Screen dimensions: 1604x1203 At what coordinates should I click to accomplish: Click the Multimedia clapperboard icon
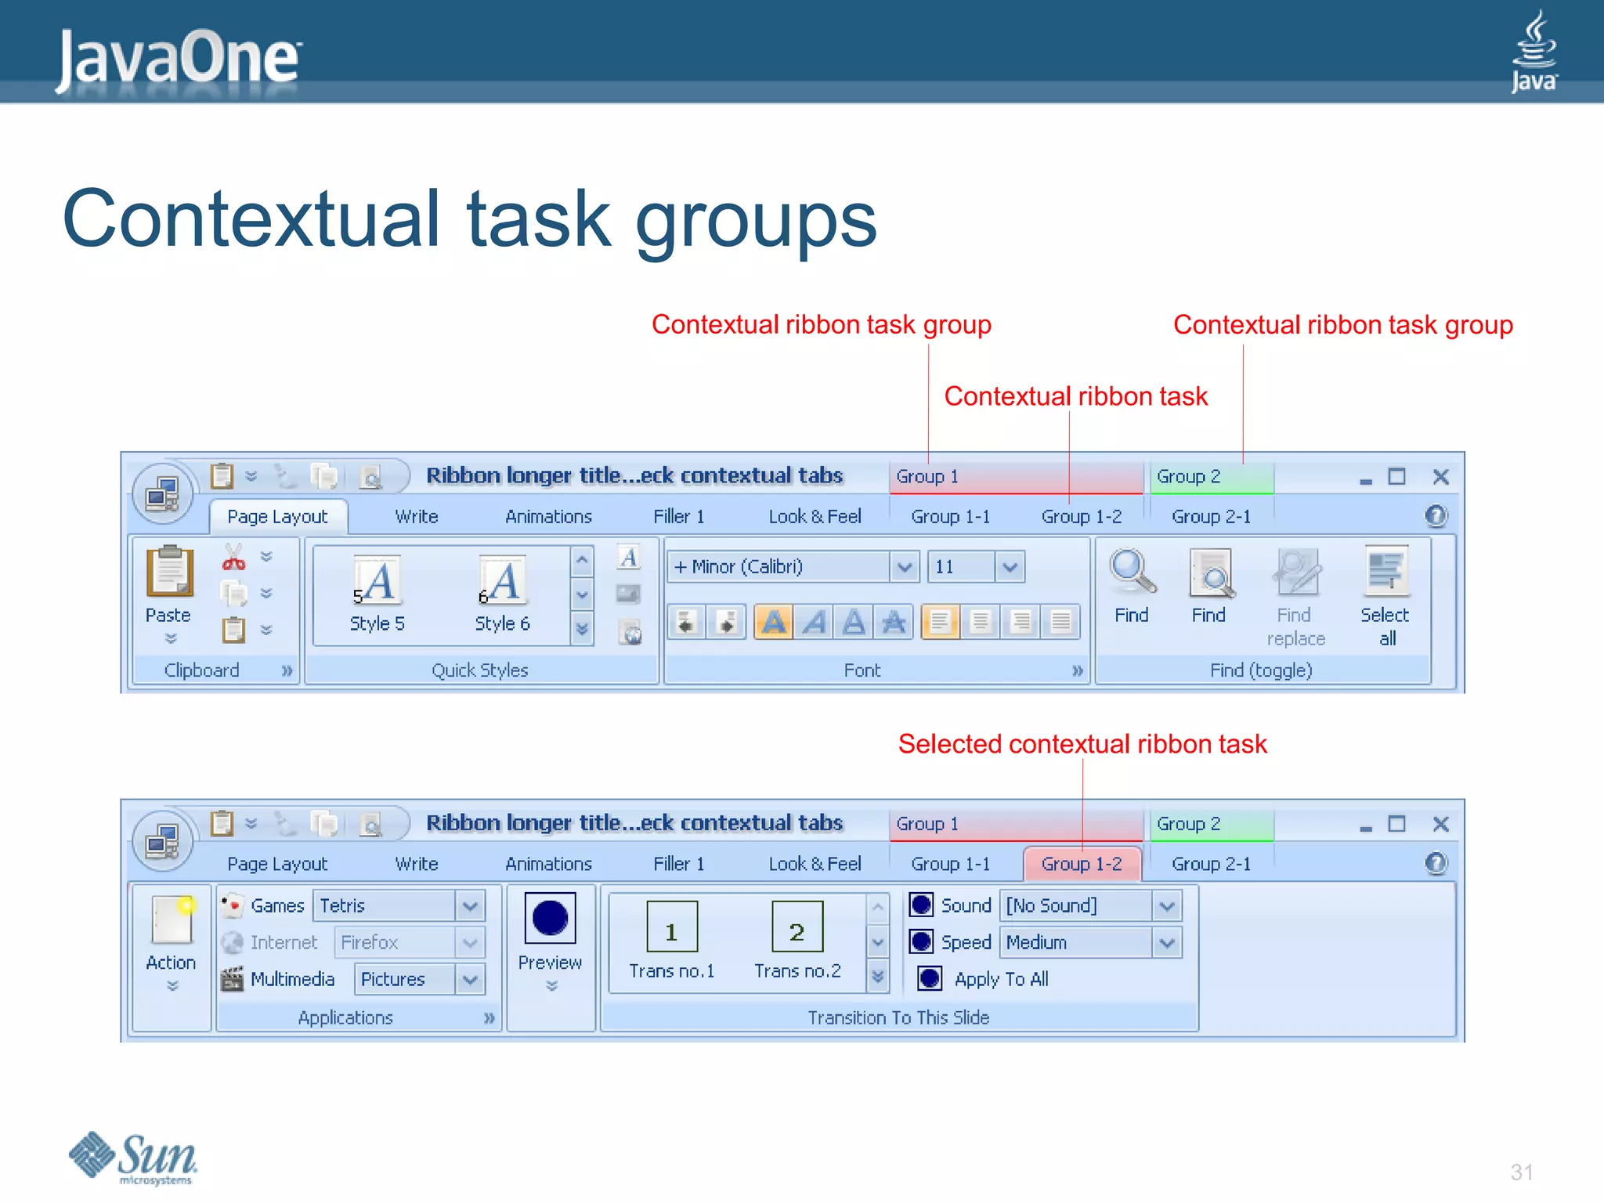click(232, 979)
